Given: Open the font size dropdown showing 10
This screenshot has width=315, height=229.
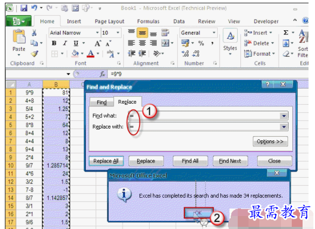Looking at the screenshot, I should click(x=118, y=32).
